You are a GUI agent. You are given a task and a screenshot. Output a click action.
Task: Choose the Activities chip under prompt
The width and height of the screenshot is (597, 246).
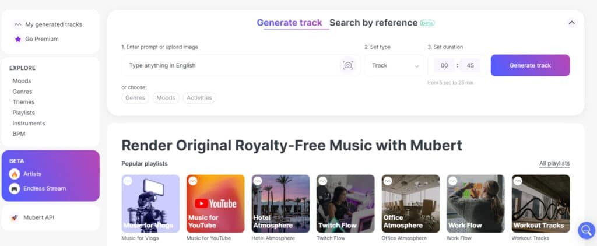199,98
